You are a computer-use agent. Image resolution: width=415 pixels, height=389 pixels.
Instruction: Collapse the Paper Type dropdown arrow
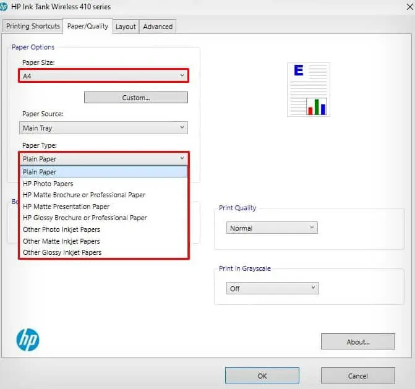point(182,158)
